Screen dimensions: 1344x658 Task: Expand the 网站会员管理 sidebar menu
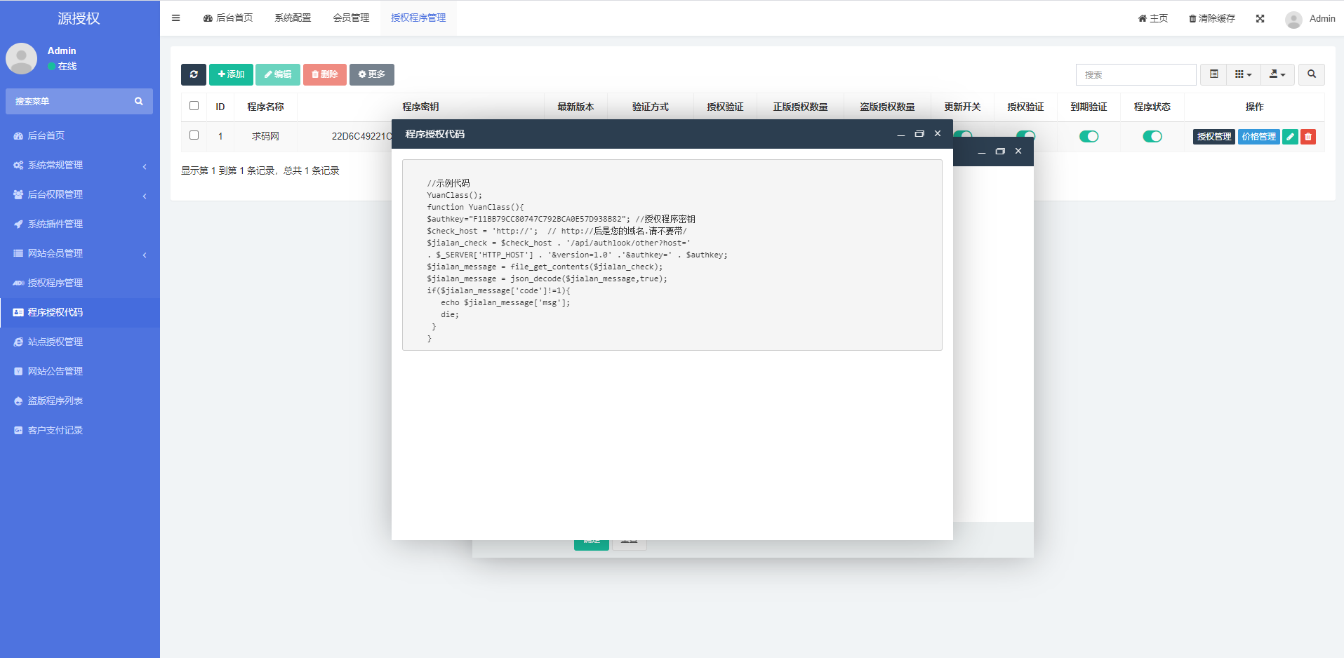point(79,253)
